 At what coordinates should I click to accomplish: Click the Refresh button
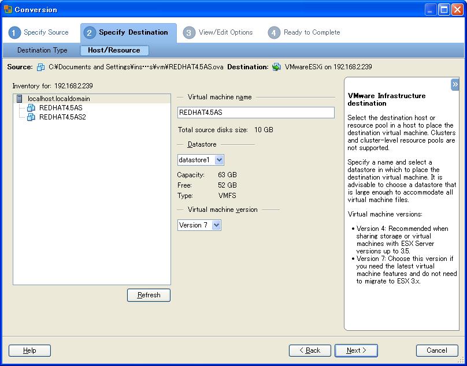[149, 295]
